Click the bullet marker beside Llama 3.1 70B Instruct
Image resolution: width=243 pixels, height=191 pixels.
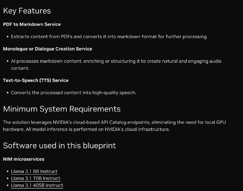8,178
